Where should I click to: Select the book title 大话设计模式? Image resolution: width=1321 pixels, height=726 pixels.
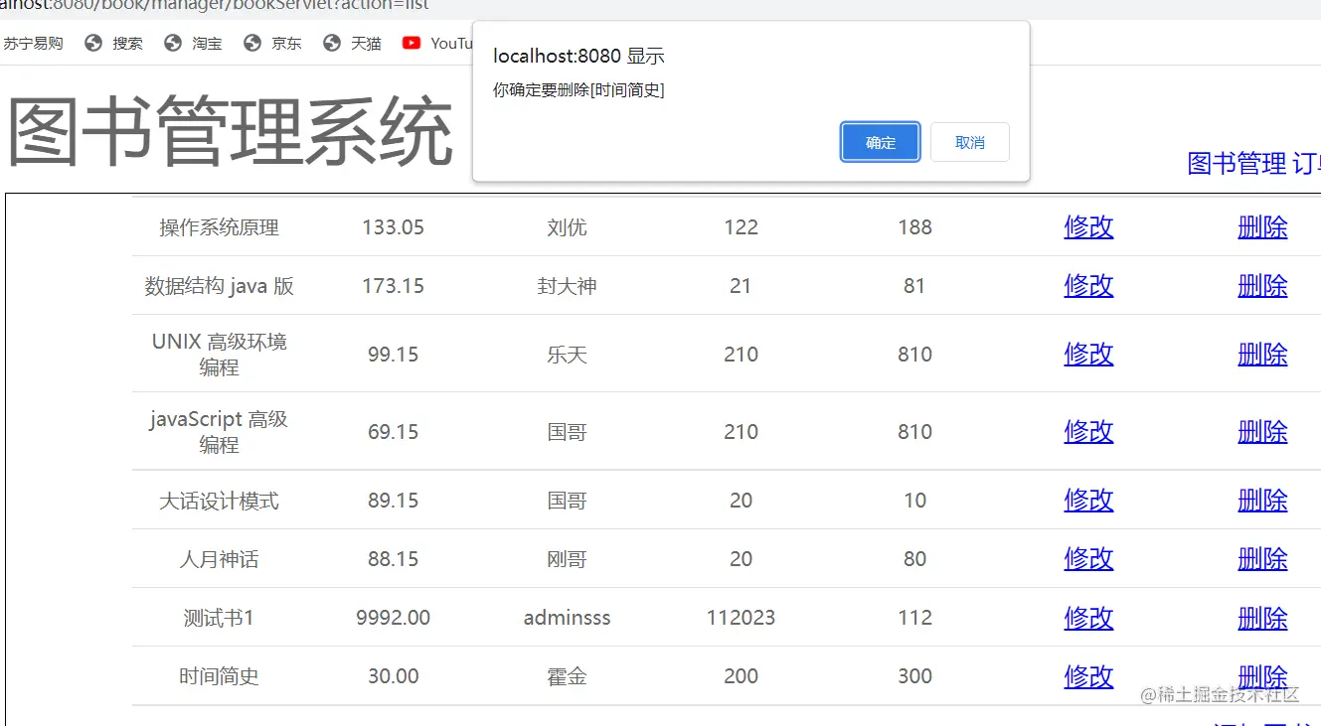(219, 501)
